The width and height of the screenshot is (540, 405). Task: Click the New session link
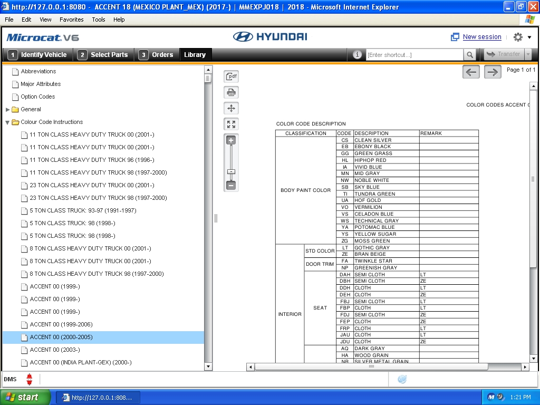(482, 37)
